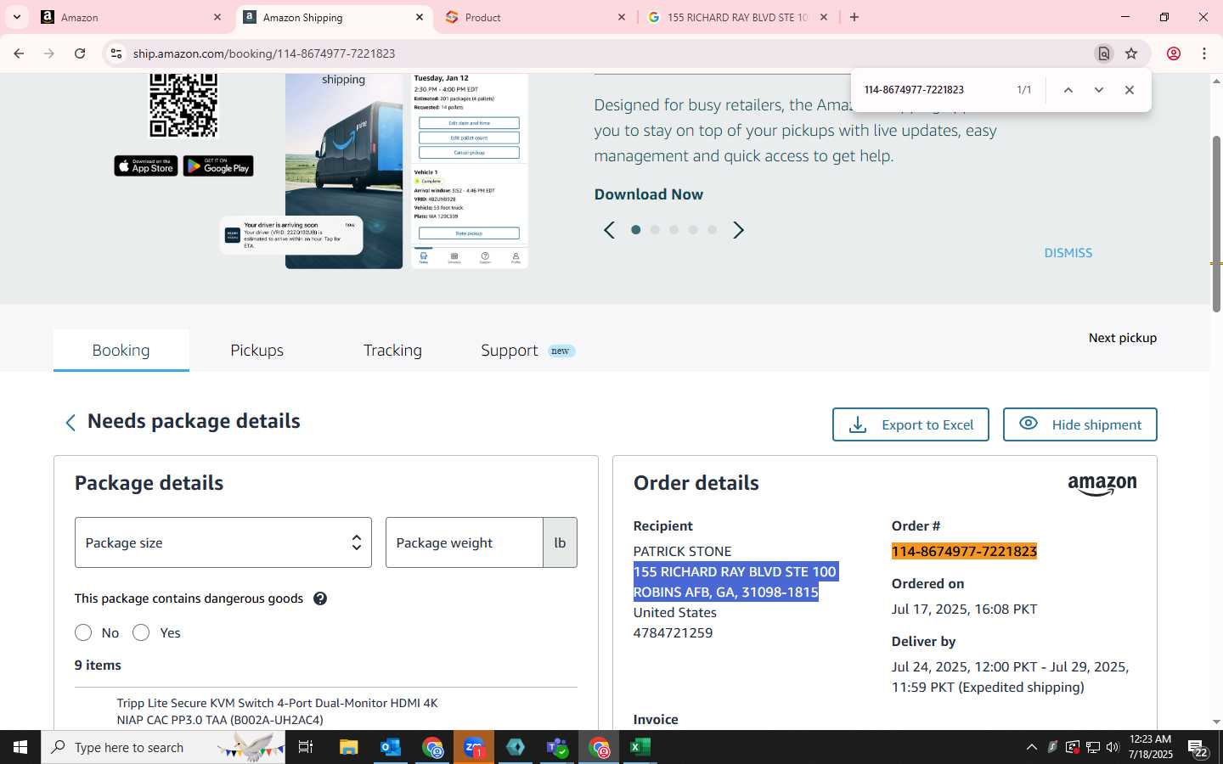Jump to previous find result
The image size is (1223, 764).
point(1068,90)
